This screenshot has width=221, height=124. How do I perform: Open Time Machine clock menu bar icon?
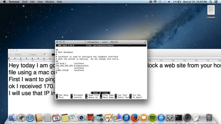pyautogui.click(x=160, y=2)
